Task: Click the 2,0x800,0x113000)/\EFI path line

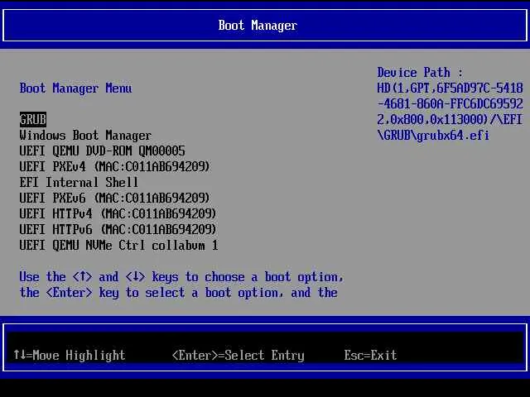Action: click(x=450, y=119)
